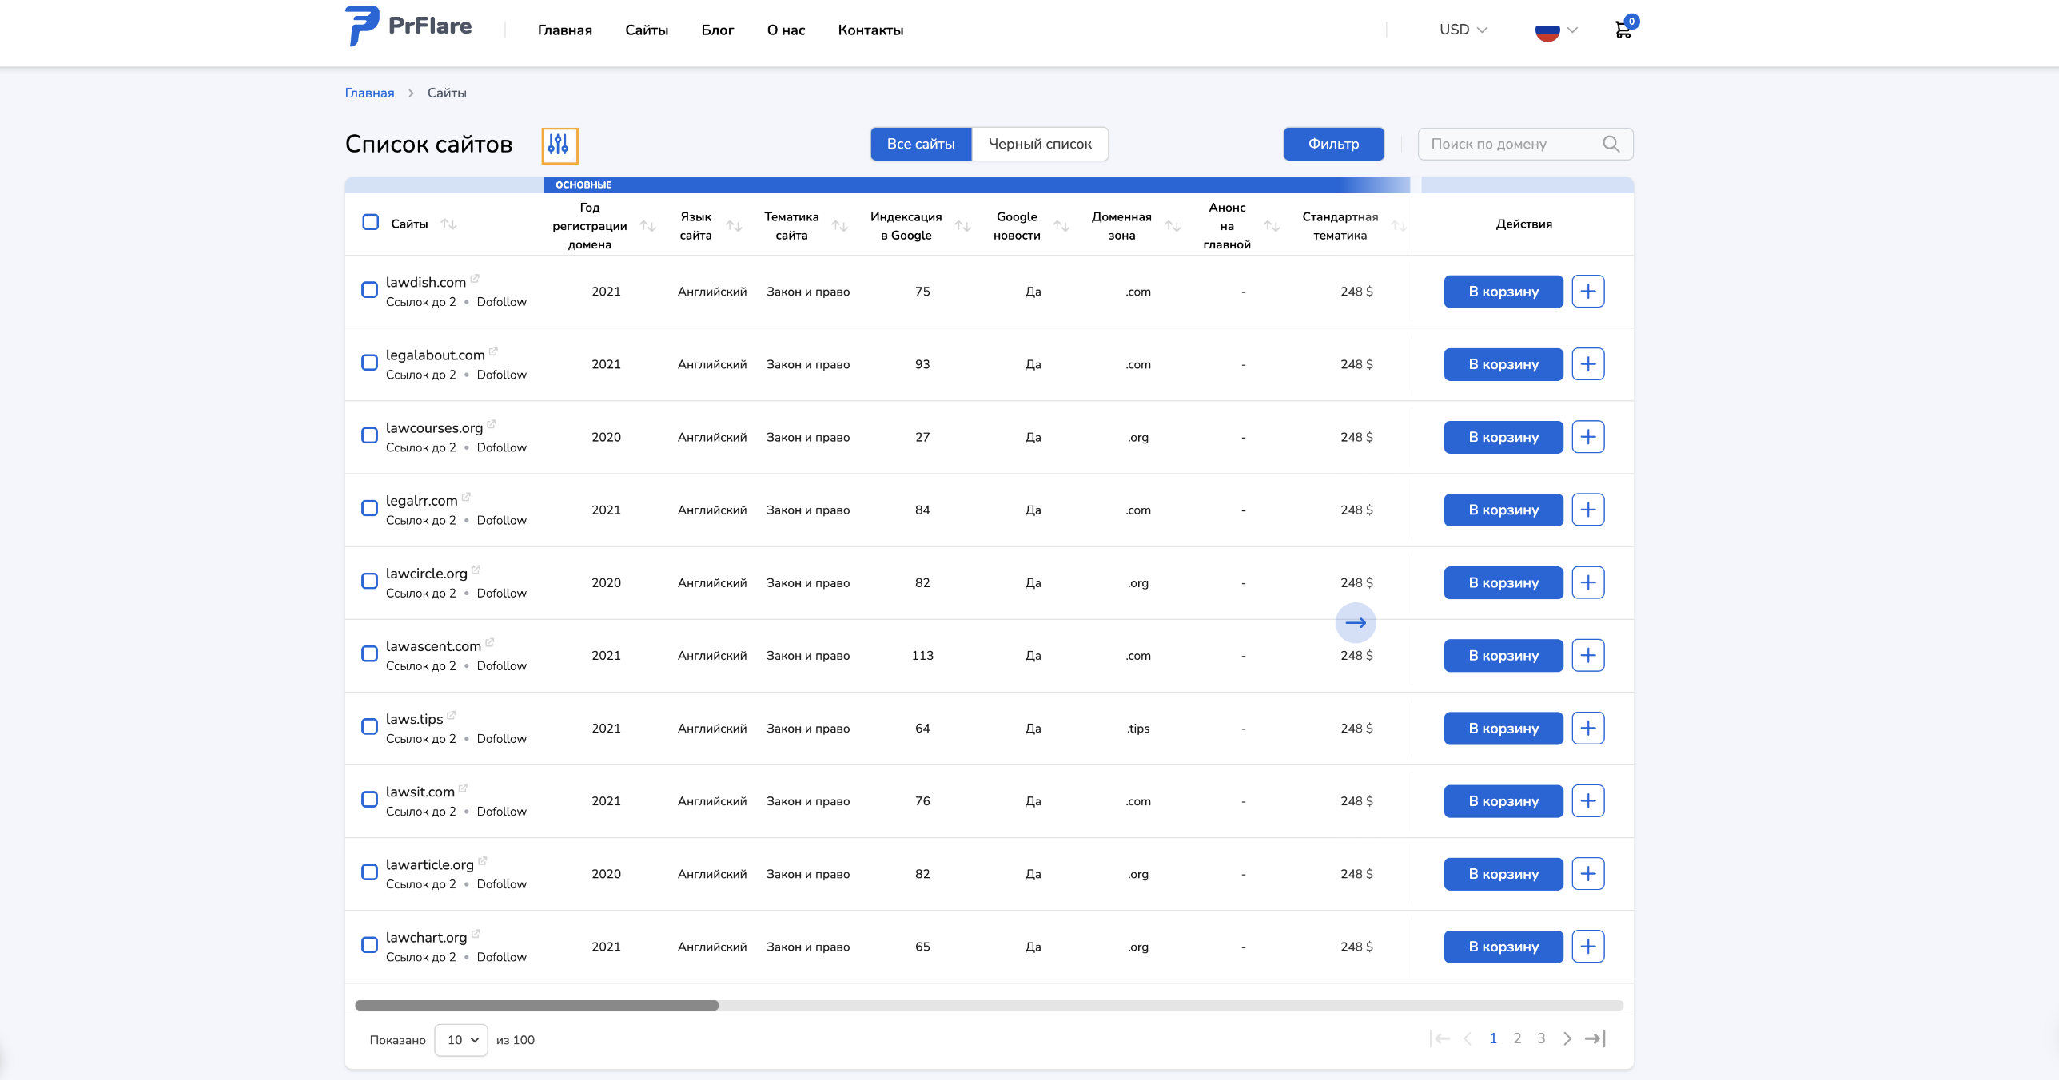The height and width of the screenshot is (1080, 2059).
Task: Sort by Анонс на главной arrows
Action: tap(1272, 226)
